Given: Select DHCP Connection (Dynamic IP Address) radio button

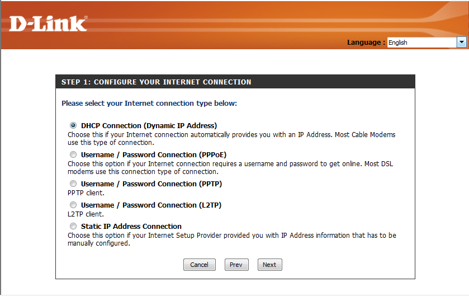Looking at the screenshot, I should (73, 125).
